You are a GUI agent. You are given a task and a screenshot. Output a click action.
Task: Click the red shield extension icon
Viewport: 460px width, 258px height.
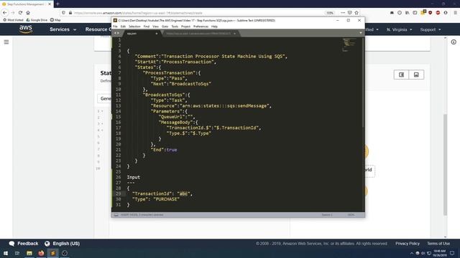(x=431, y=13)
